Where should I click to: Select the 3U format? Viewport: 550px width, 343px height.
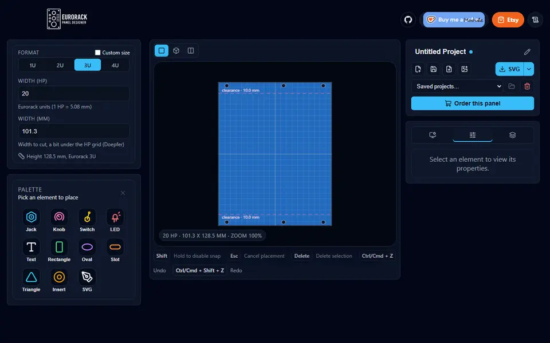pyautogui.click(x=87, y=65)
